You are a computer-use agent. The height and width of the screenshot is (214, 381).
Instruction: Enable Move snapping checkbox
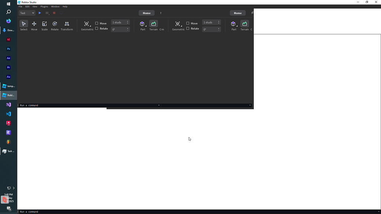[x=96, y=23]
